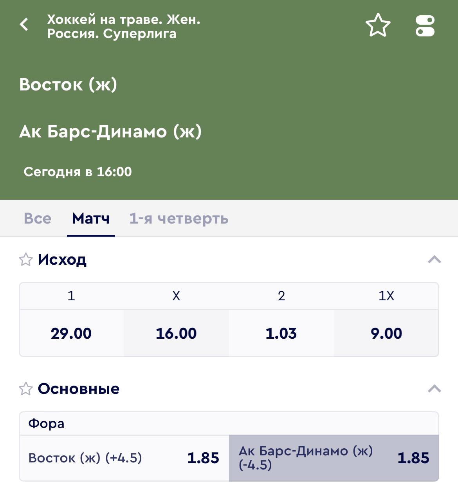Toggle the view switch icon in header
Screen dimensions: 458x491
click(x=425, y=26)
